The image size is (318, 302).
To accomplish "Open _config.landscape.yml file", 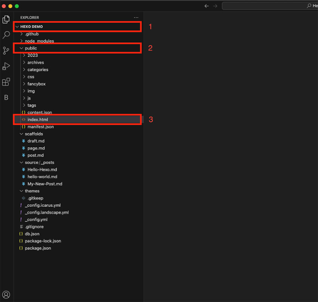I will click(79, 212).
